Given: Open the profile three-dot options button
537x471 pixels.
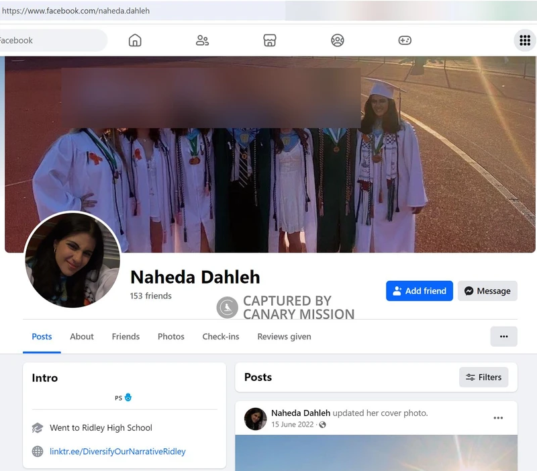Looking at the screenshot, I should click(x=504, y=337).
